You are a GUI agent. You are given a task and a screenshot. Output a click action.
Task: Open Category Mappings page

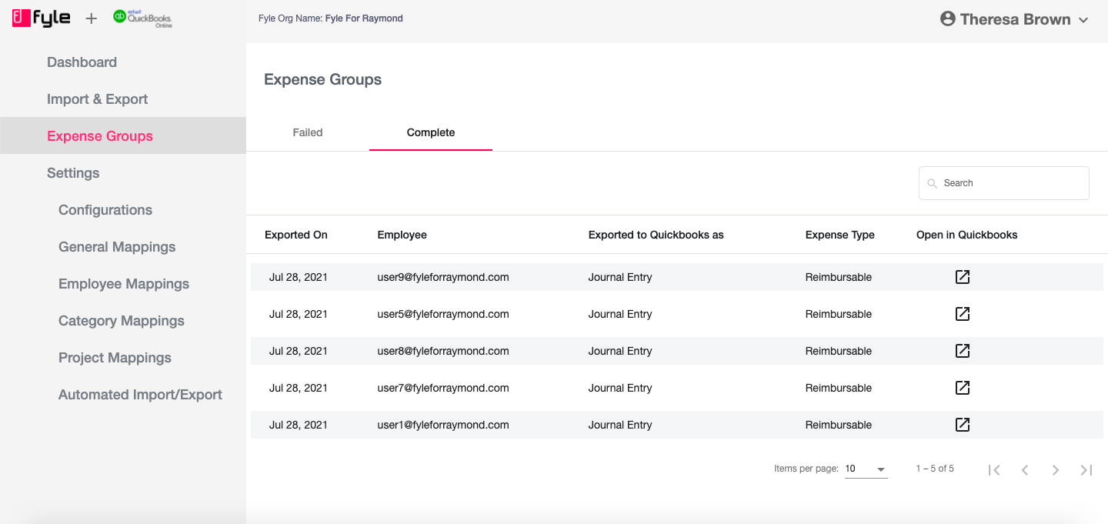122,321
